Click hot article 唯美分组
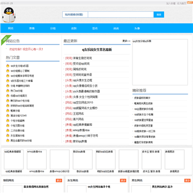Screen dimensions: 193x193 15,111
